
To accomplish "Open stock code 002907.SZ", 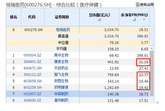I will tap(32, 94).
